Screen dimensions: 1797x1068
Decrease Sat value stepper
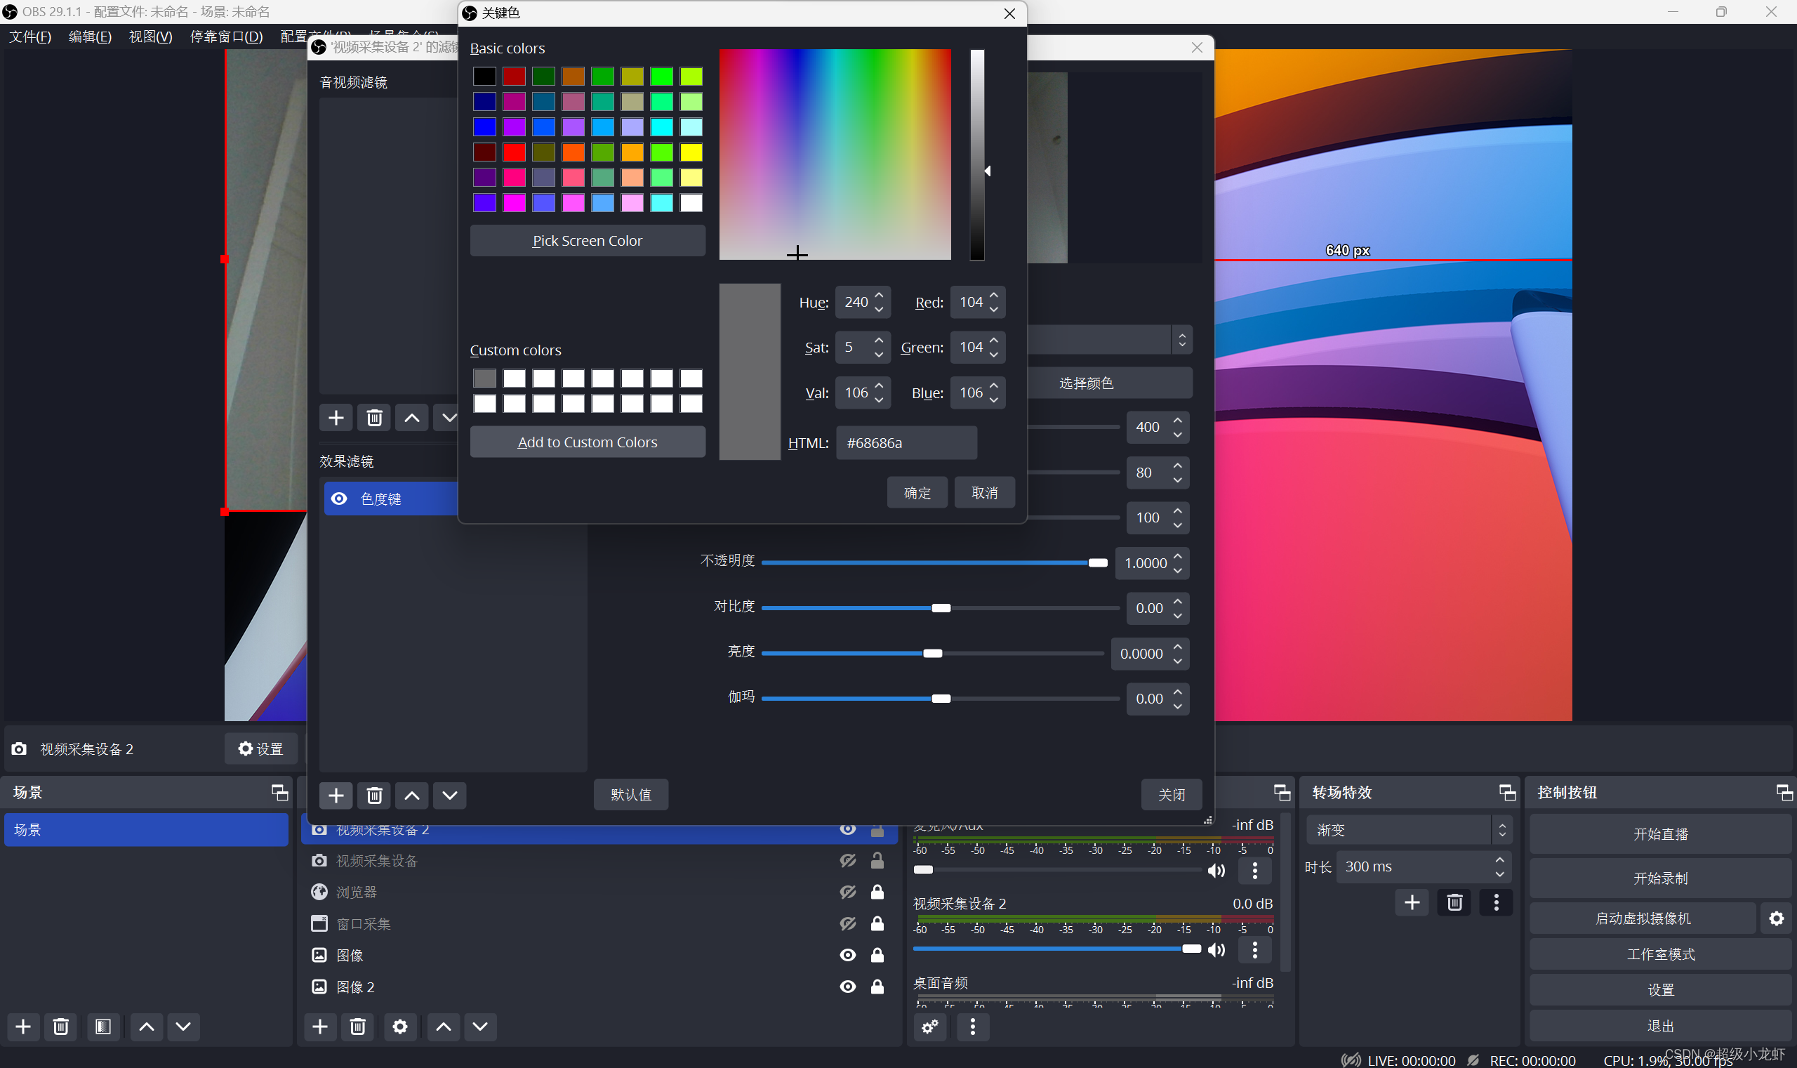pyautogui.click(x=879, y=355)
